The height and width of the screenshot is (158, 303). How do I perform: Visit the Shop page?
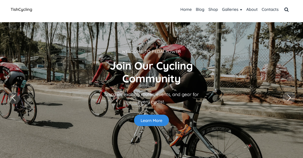pos(213,10)
